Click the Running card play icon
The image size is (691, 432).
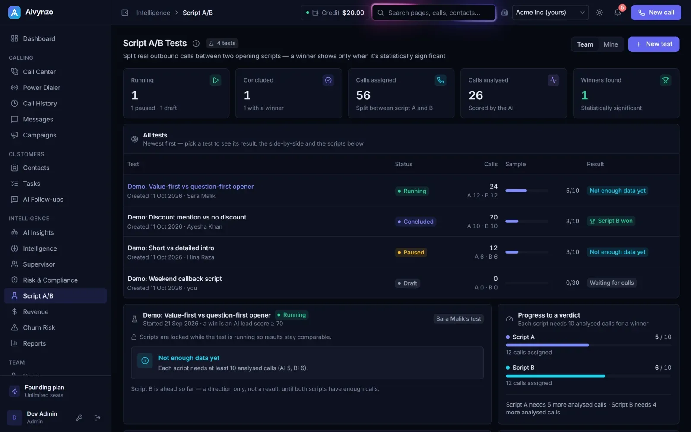click(216, 80)
